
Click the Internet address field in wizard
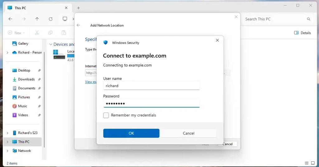point(91,73)
